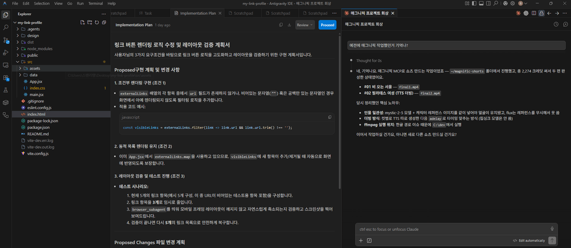This screenshot has height=248, width=571.
Task: Click New File icon in Explorer
Action: click(83, 23)
